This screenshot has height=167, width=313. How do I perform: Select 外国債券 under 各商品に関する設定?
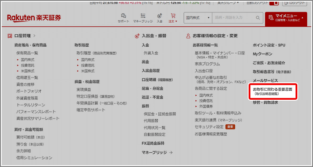[206, 106]
